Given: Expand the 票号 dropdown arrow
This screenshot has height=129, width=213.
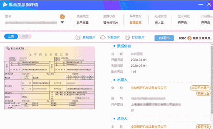Looking at the screenshot, I should click(62, 23).
